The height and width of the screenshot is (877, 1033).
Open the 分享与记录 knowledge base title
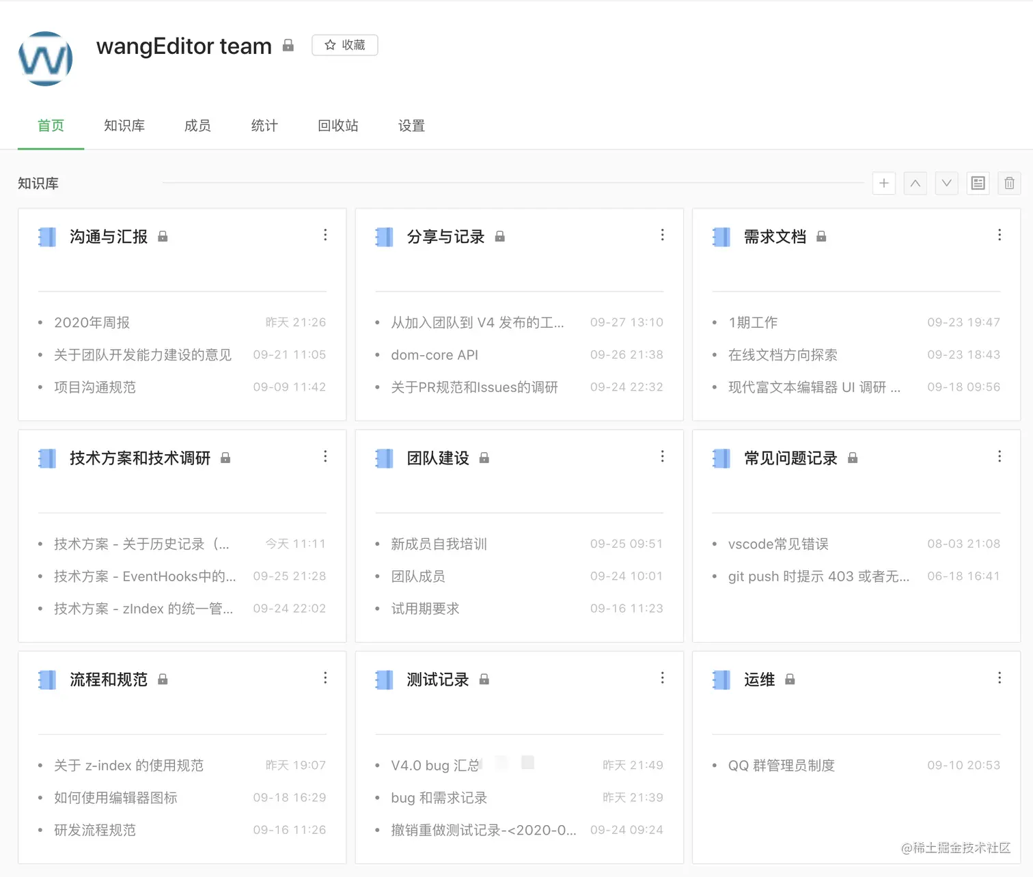pos(445,237)
